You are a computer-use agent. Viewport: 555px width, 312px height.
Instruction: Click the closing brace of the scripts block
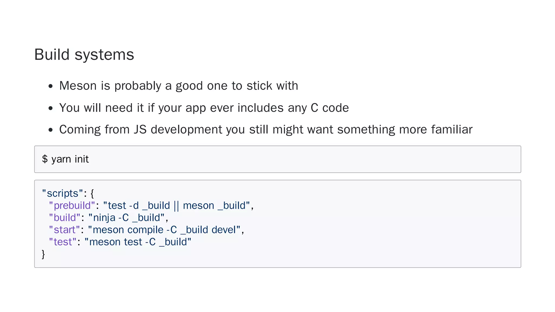[43, 254]
